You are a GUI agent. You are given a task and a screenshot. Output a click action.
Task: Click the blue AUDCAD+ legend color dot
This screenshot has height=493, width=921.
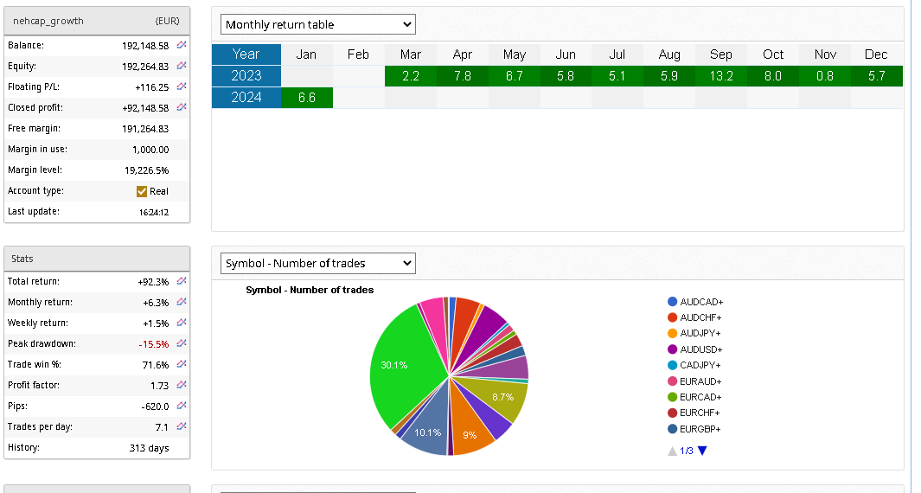(672, 302)
